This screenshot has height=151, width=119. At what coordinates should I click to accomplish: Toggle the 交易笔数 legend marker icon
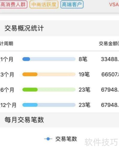(x=48, y=139)
